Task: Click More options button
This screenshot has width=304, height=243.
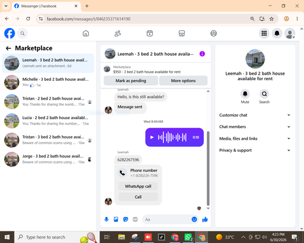Action: coord(184,81)
